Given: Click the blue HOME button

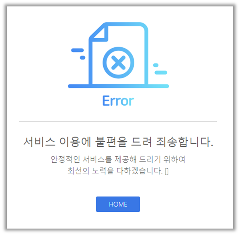Looking at the screenshot, I should (118, 204).
